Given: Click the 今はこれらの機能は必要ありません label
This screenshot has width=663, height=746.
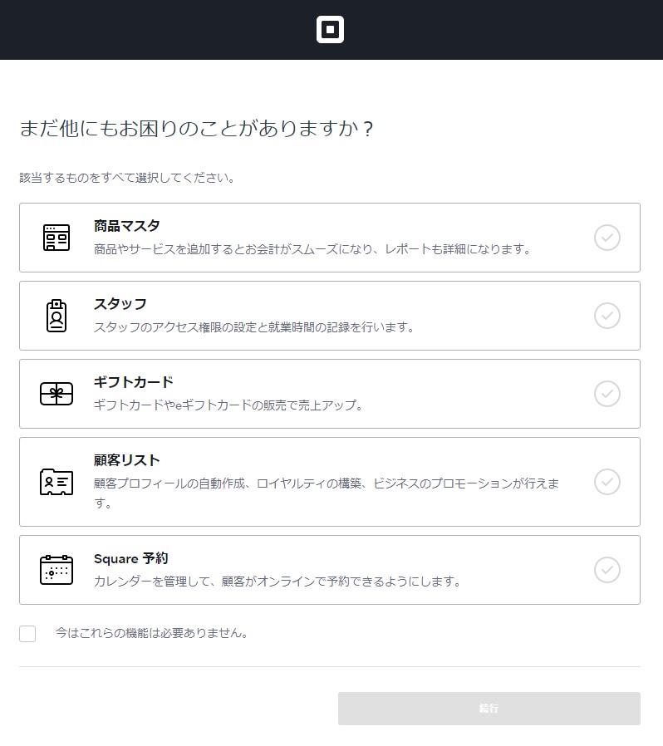Looking at the screenshot, I should coord(151,633).
